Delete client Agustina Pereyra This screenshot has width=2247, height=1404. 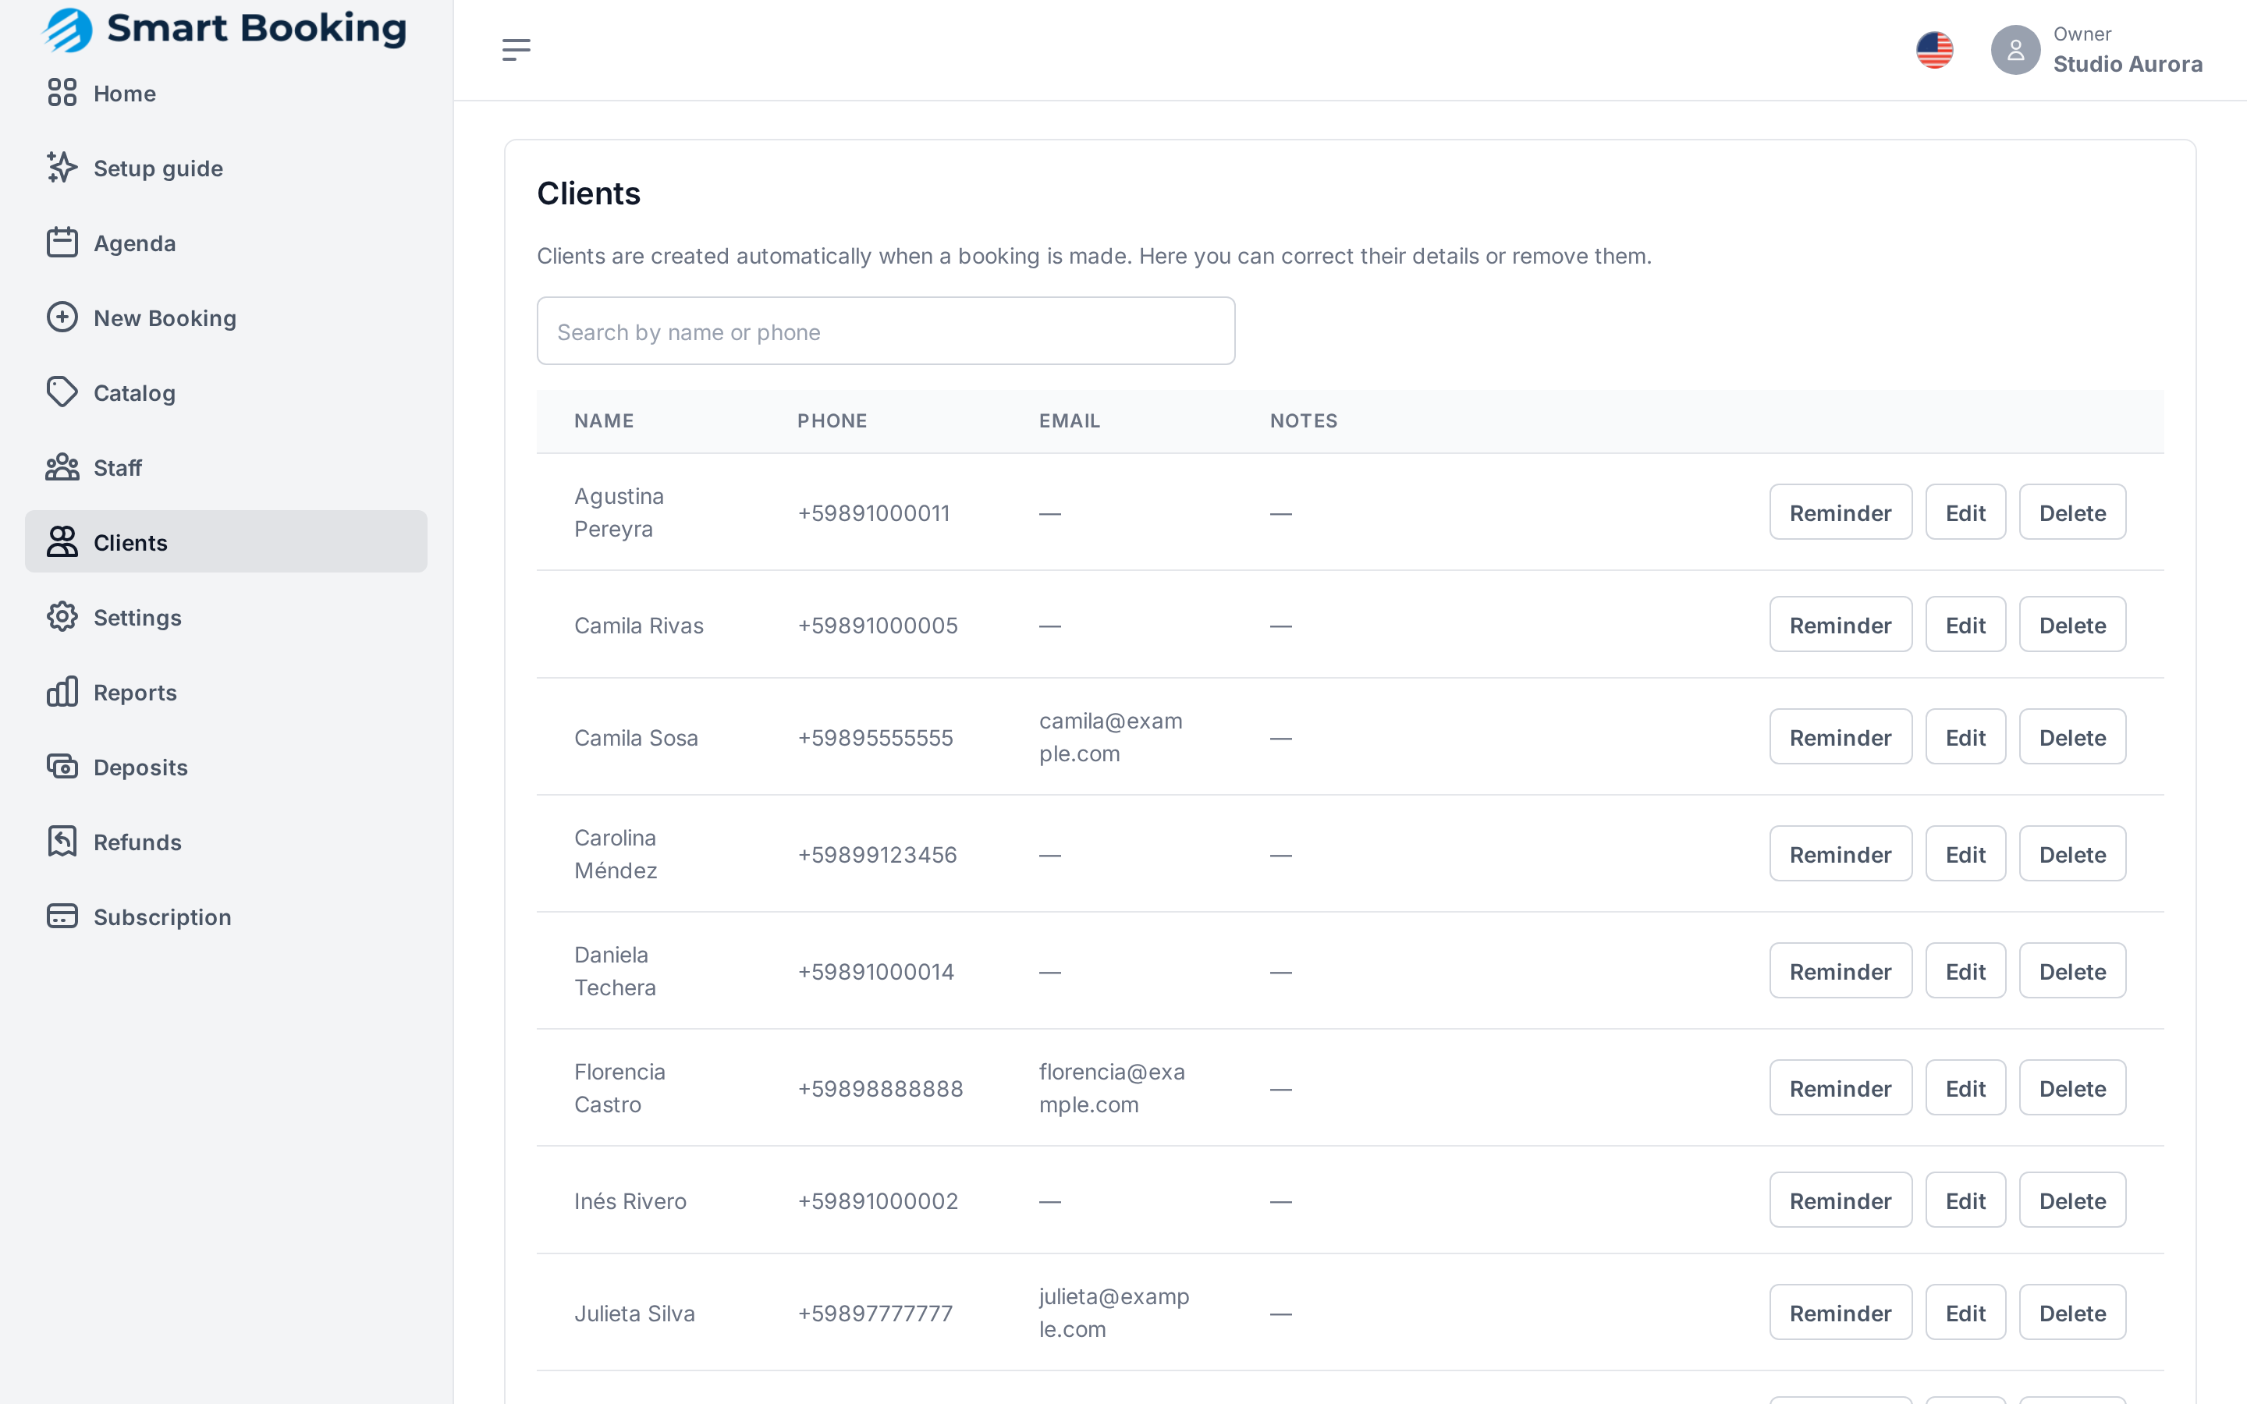click(2071, 512)
